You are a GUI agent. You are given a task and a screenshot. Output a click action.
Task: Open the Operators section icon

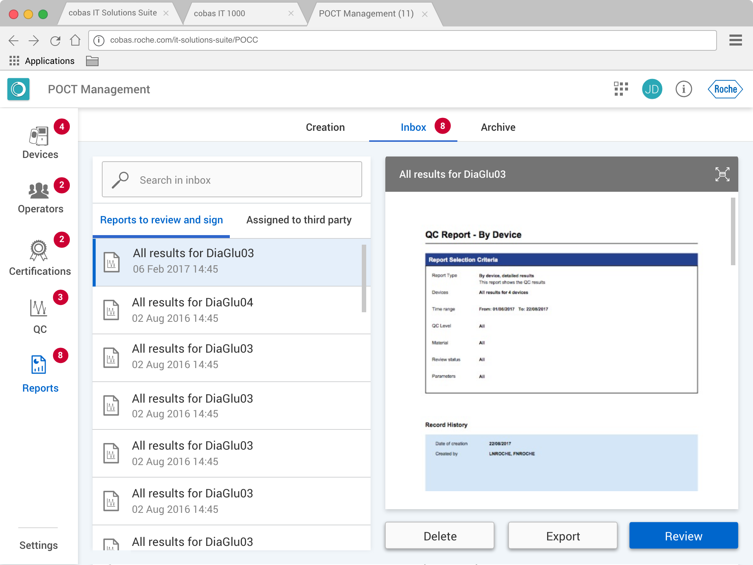(x=39, y=191)
